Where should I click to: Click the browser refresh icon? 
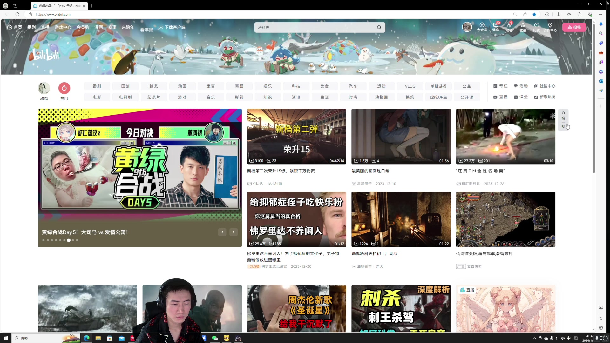coord(17,14)
